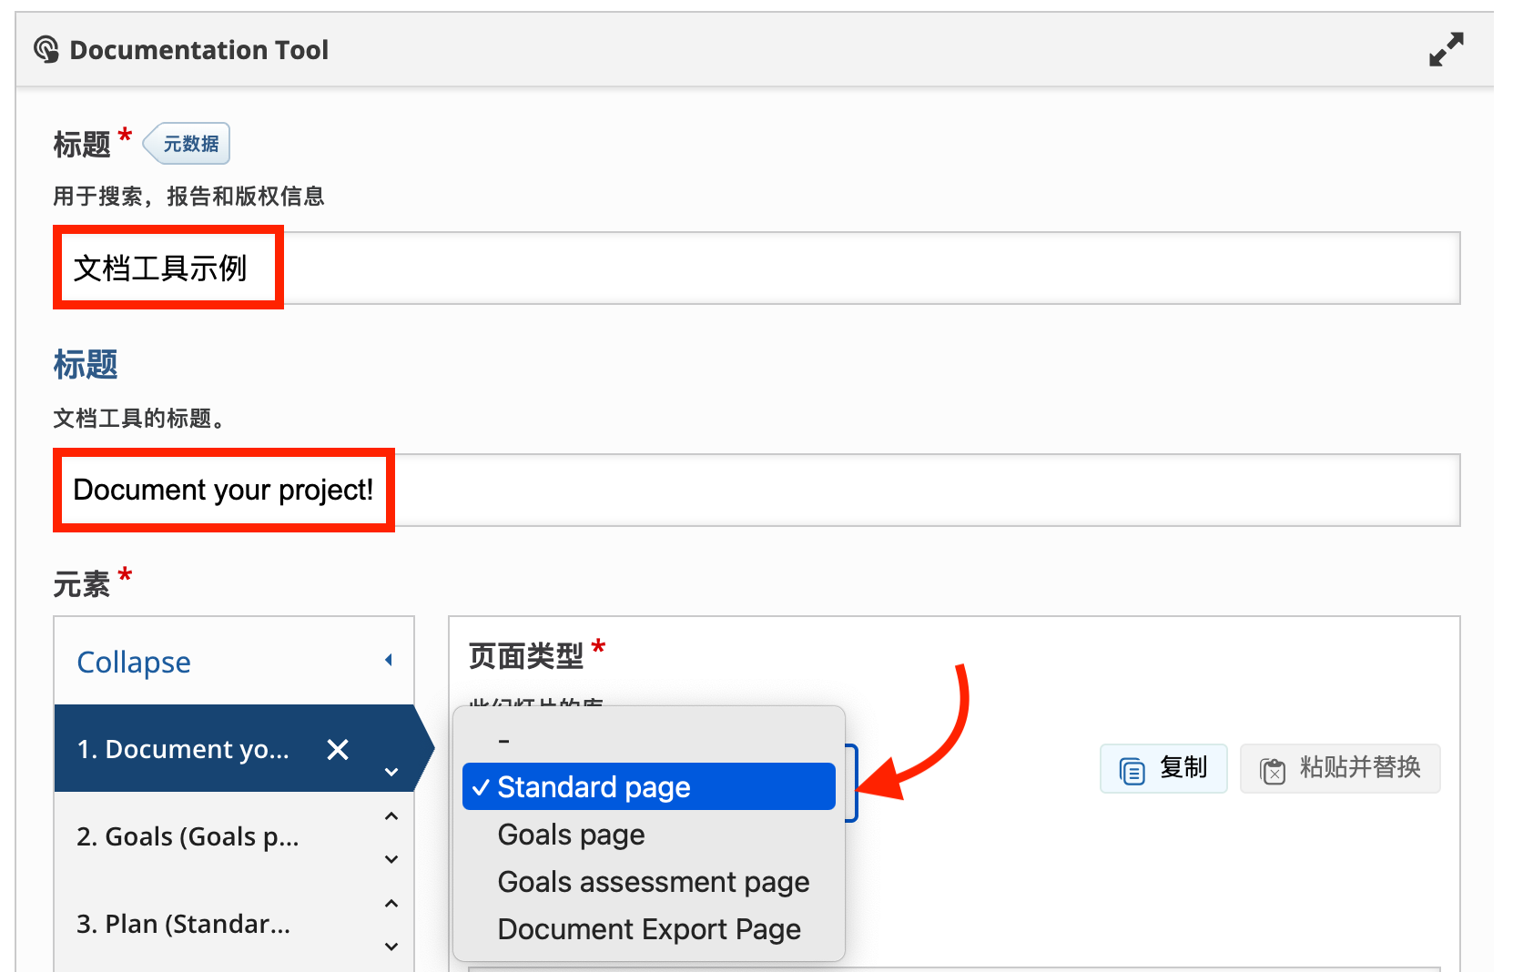Click the 粘贴并替换 paste and replace button

click(1339, 769)
